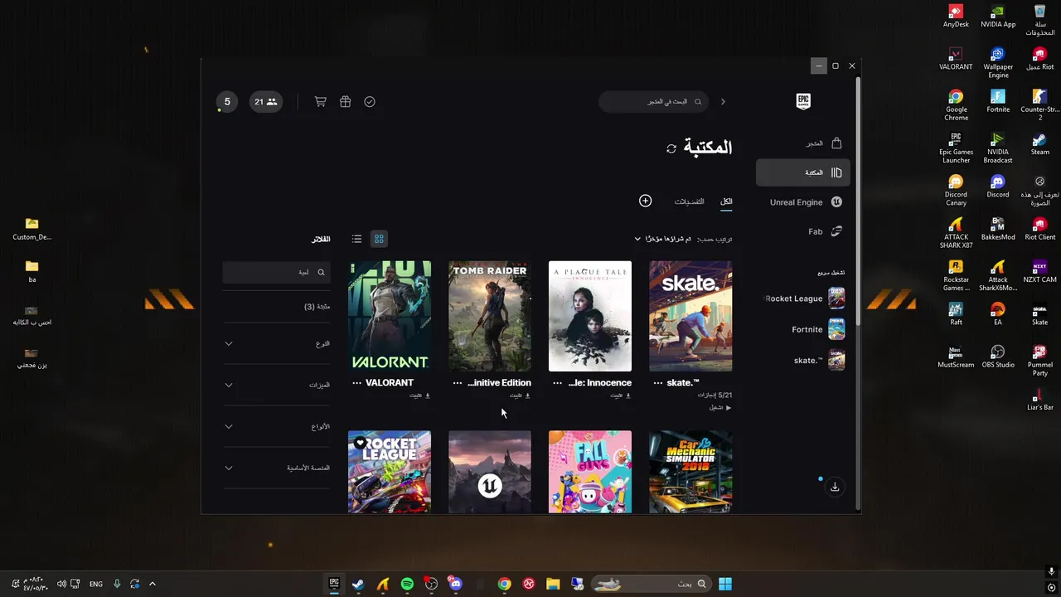Click the taskbar search box

point(651,584)
